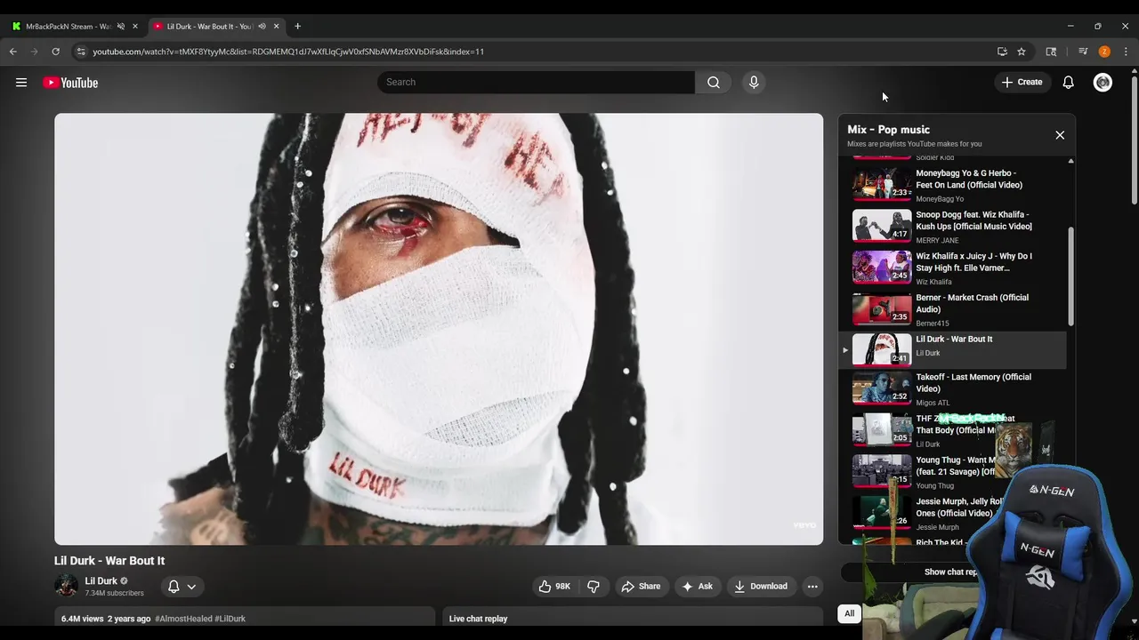Click the address bar URL
Screen dimensions: 1139x640
click(288, 52)
